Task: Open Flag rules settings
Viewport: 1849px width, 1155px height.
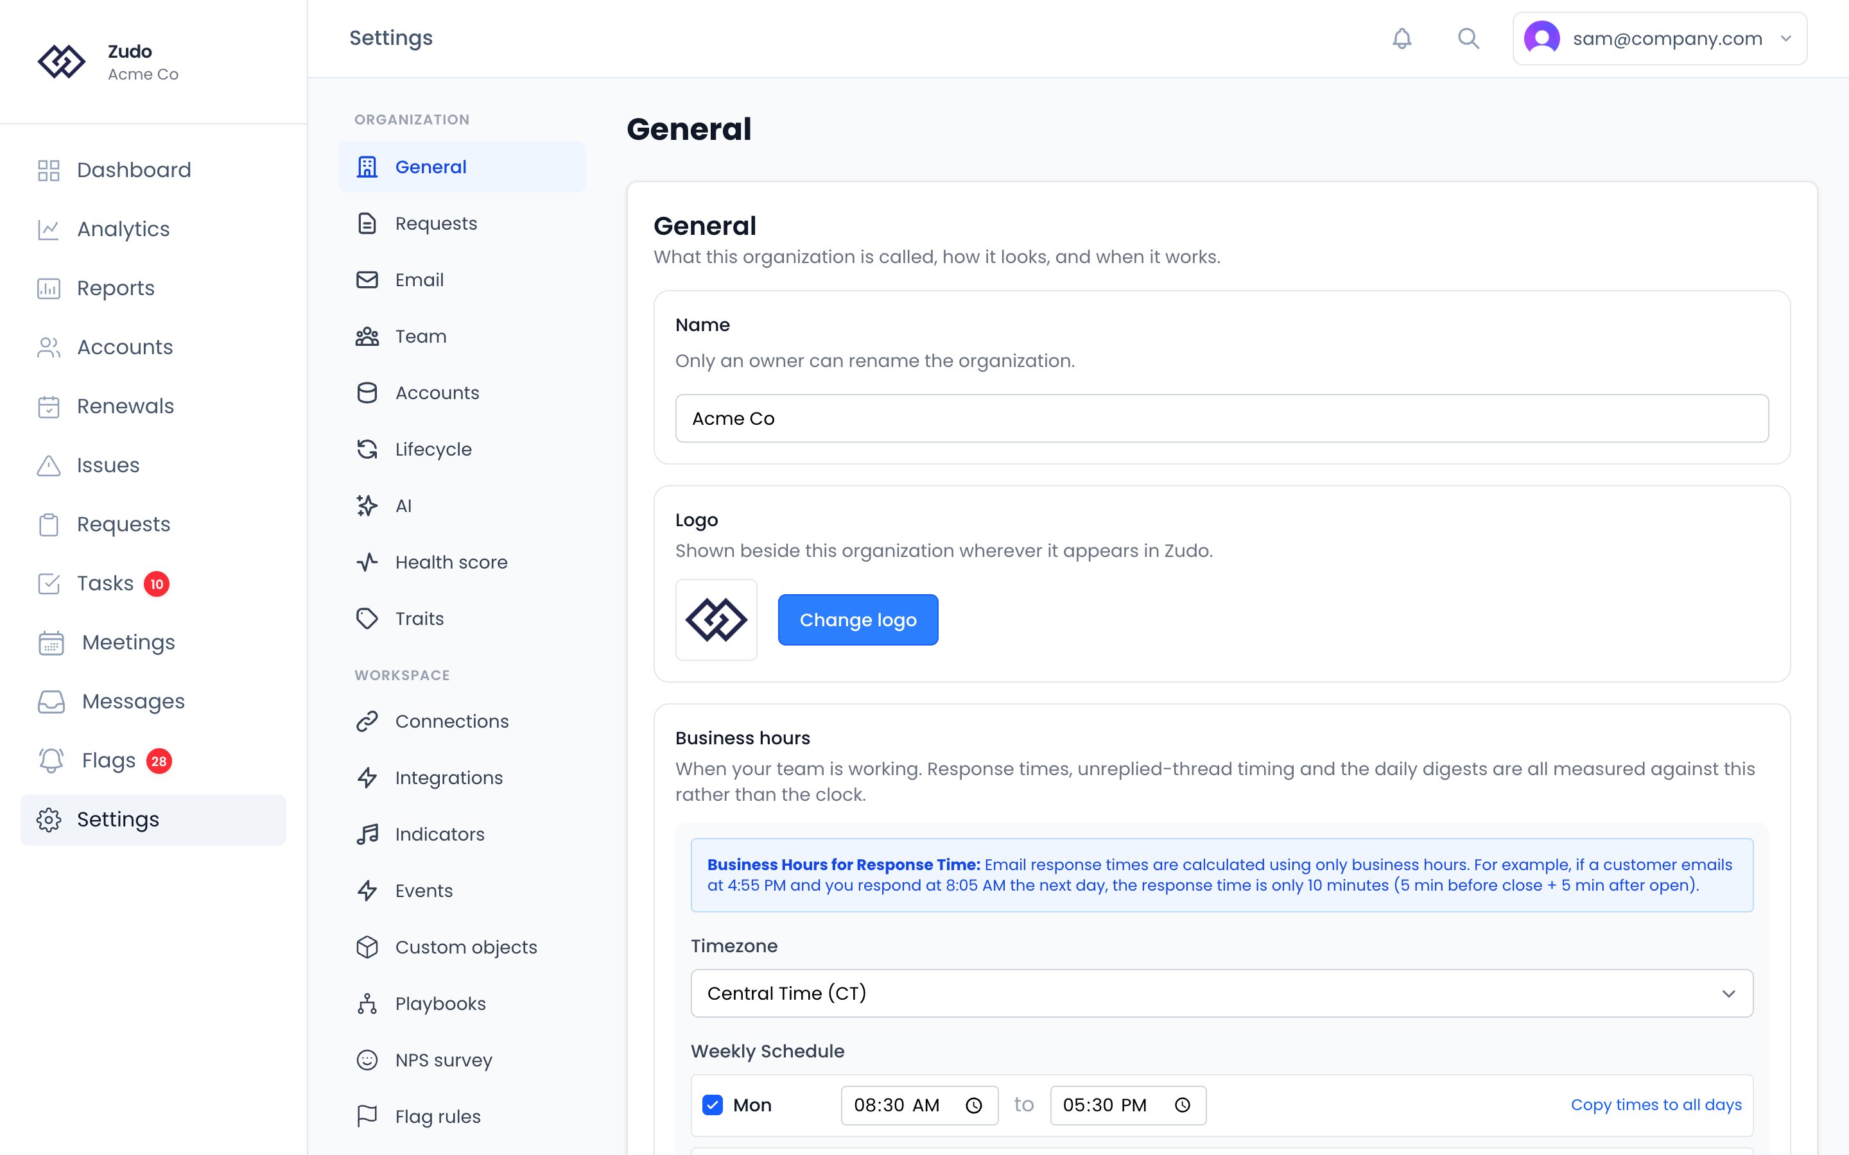Action: click(x=462, y=1116)
